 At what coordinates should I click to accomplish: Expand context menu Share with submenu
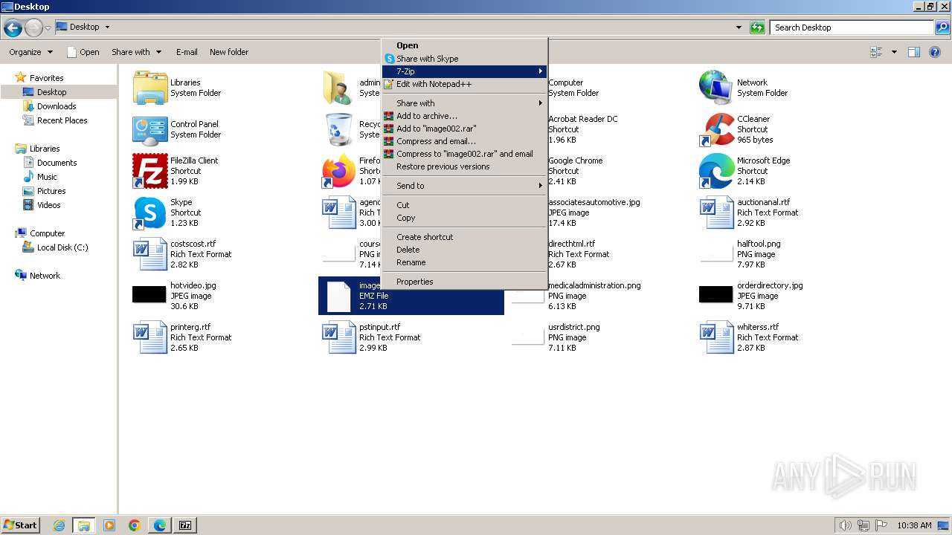pos(465,103)
